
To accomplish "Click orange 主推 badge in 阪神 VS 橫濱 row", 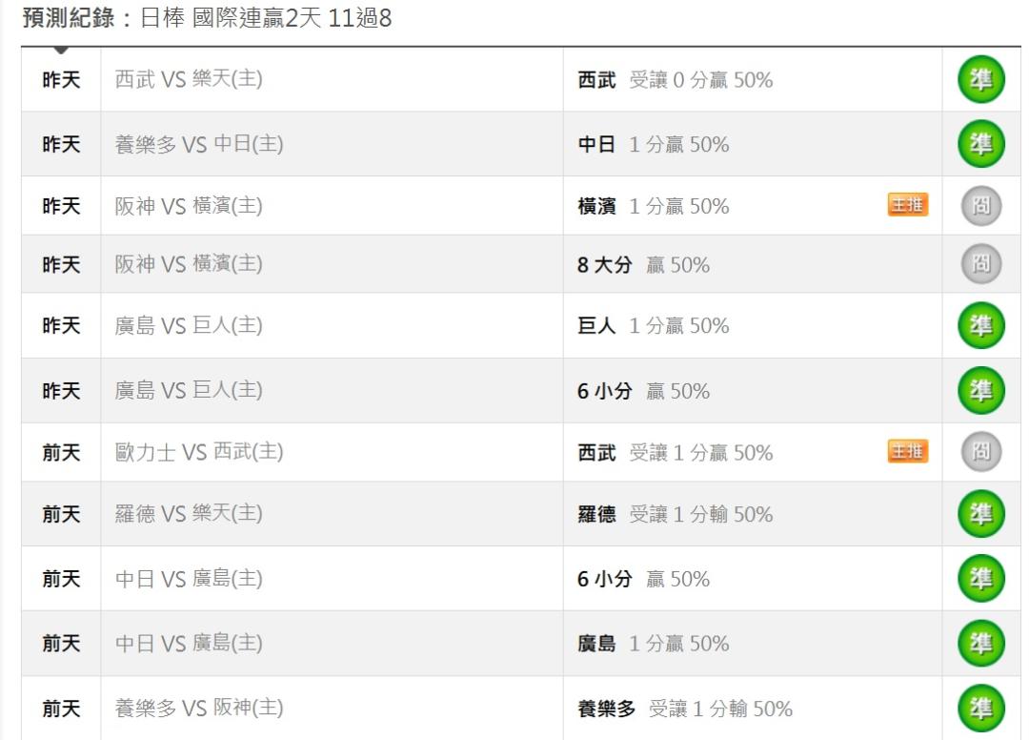I will coord(908,205).
